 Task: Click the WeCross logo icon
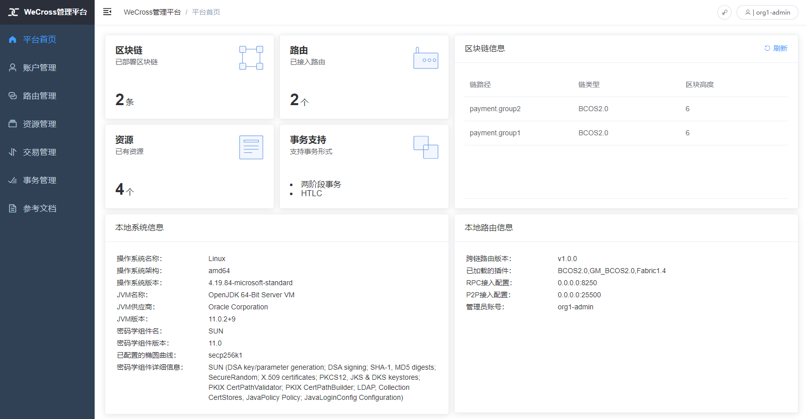pyautogui.click(x=14, y=12)
